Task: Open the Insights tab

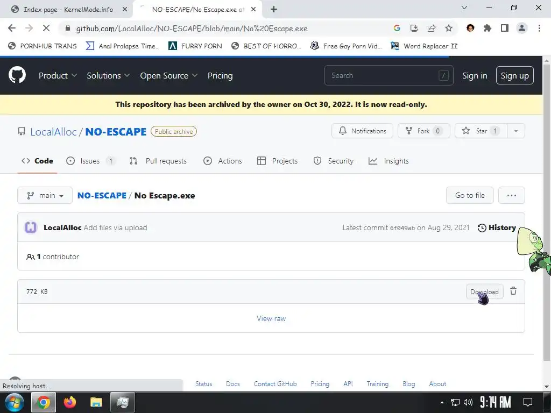Action: point(388,161)
